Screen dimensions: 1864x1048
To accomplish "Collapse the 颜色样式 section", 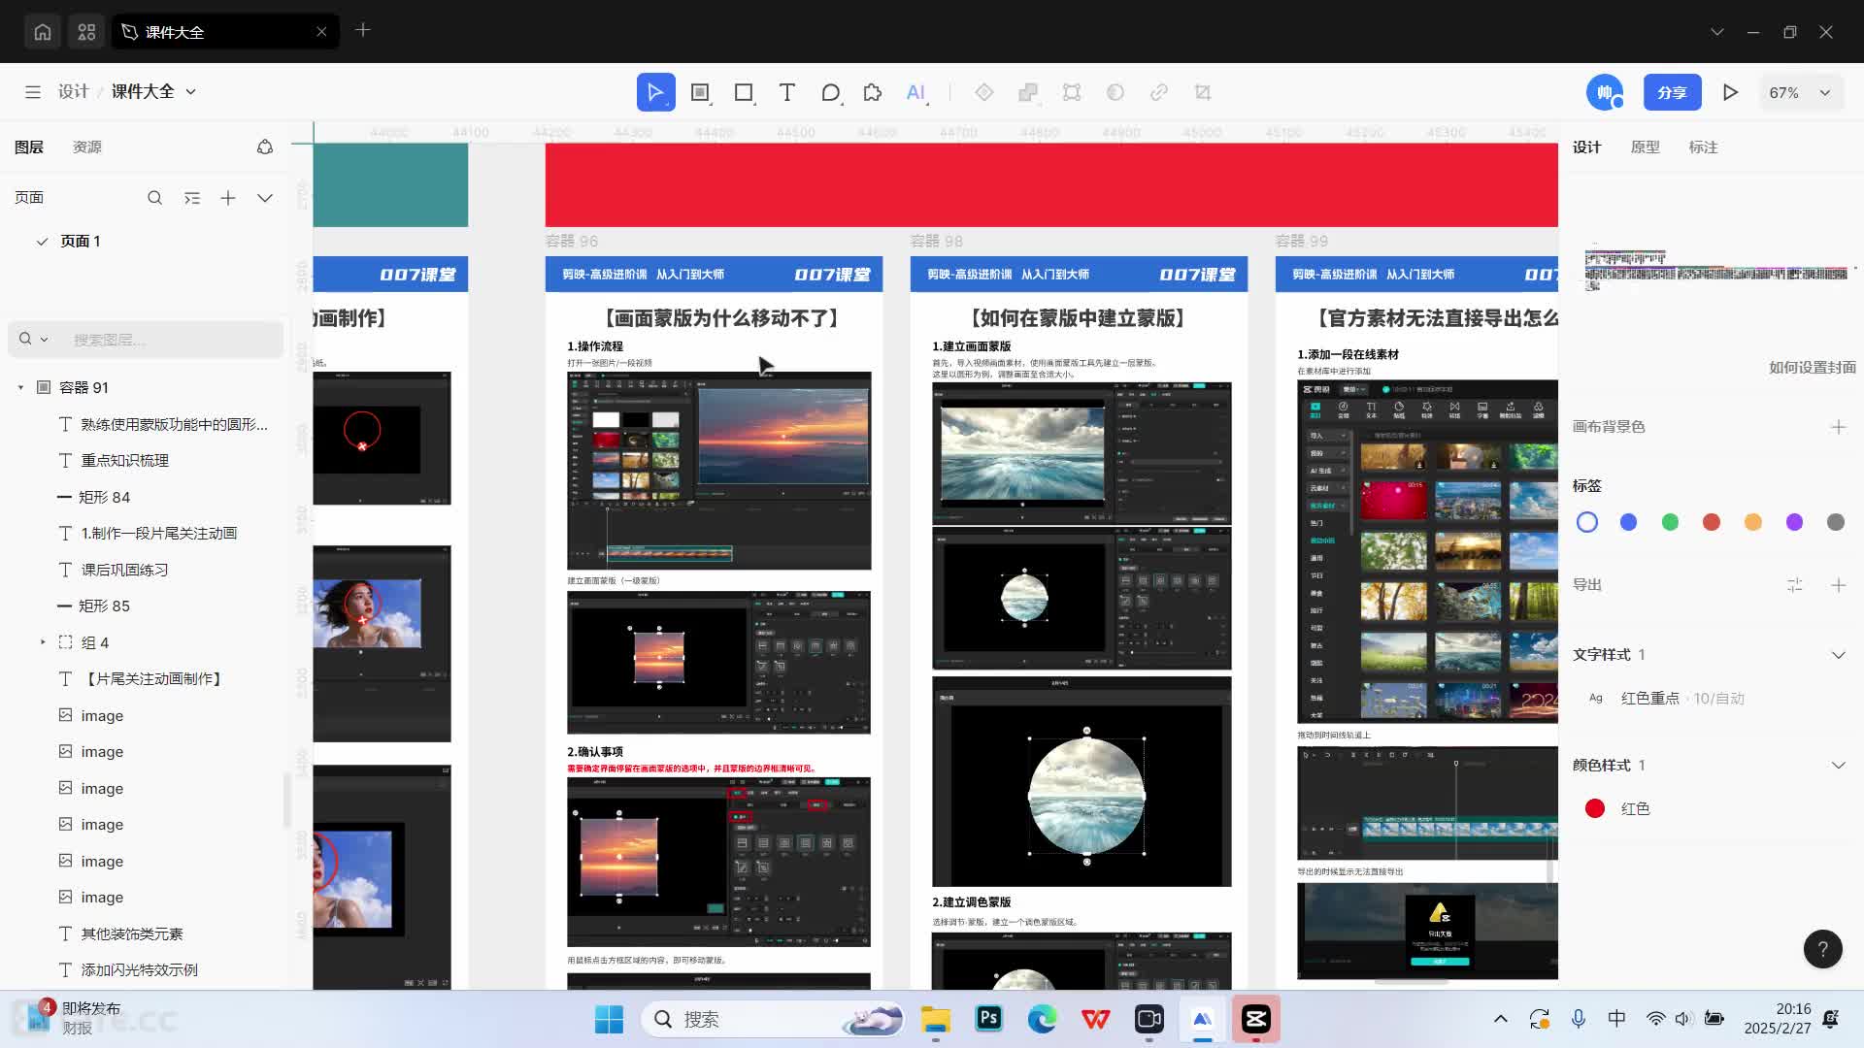I will (1838, 766).
